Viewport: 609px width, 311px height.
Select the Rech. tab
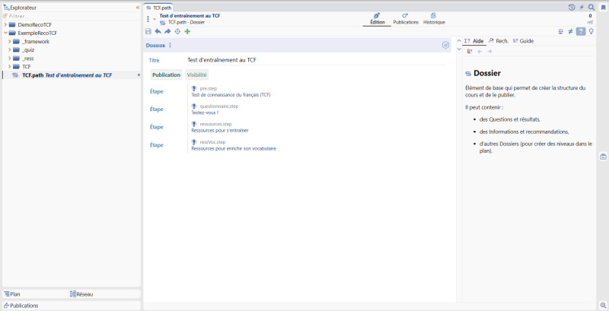[499, 41]
